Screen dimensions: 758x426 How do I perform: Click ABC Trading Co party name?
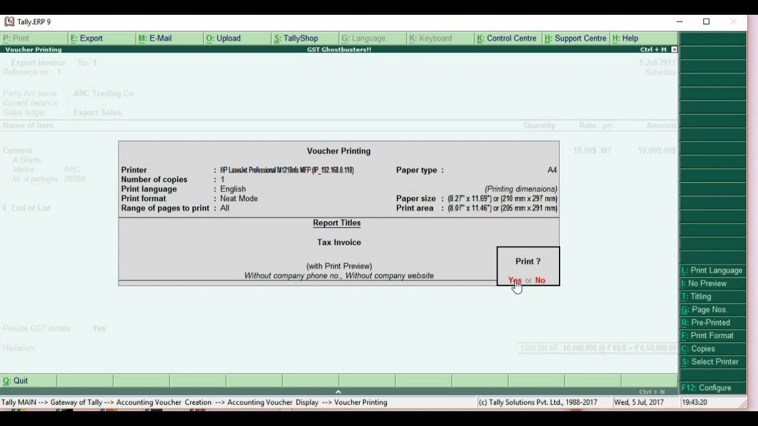pos(104,93)
